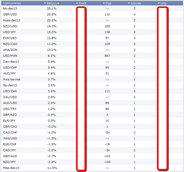Click the info icon beside Entries header
This screenshot has height=172, width=184.
[x=129, y=3]
